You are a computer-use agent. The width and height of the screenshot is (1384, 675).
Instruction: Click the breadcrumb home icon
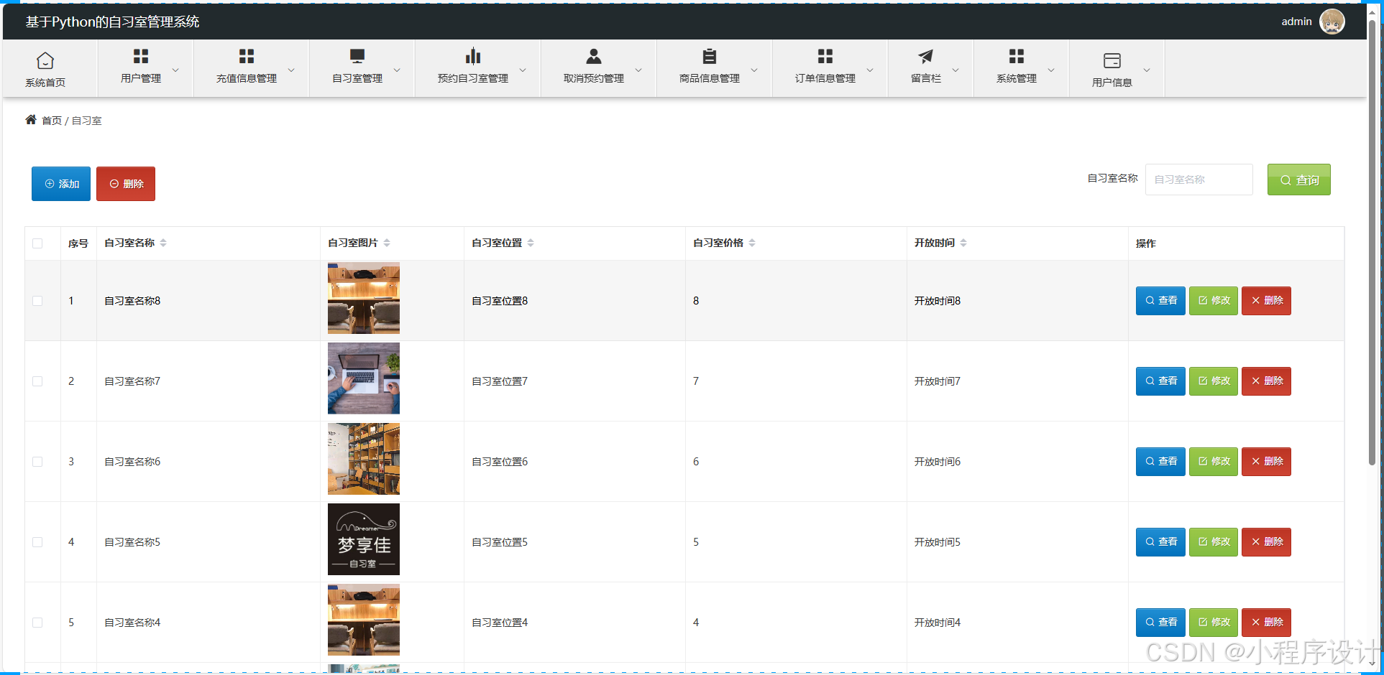[31, 120]
